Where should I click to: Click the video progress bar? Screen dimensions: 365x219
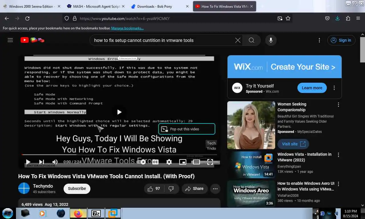tap(119, 155)
